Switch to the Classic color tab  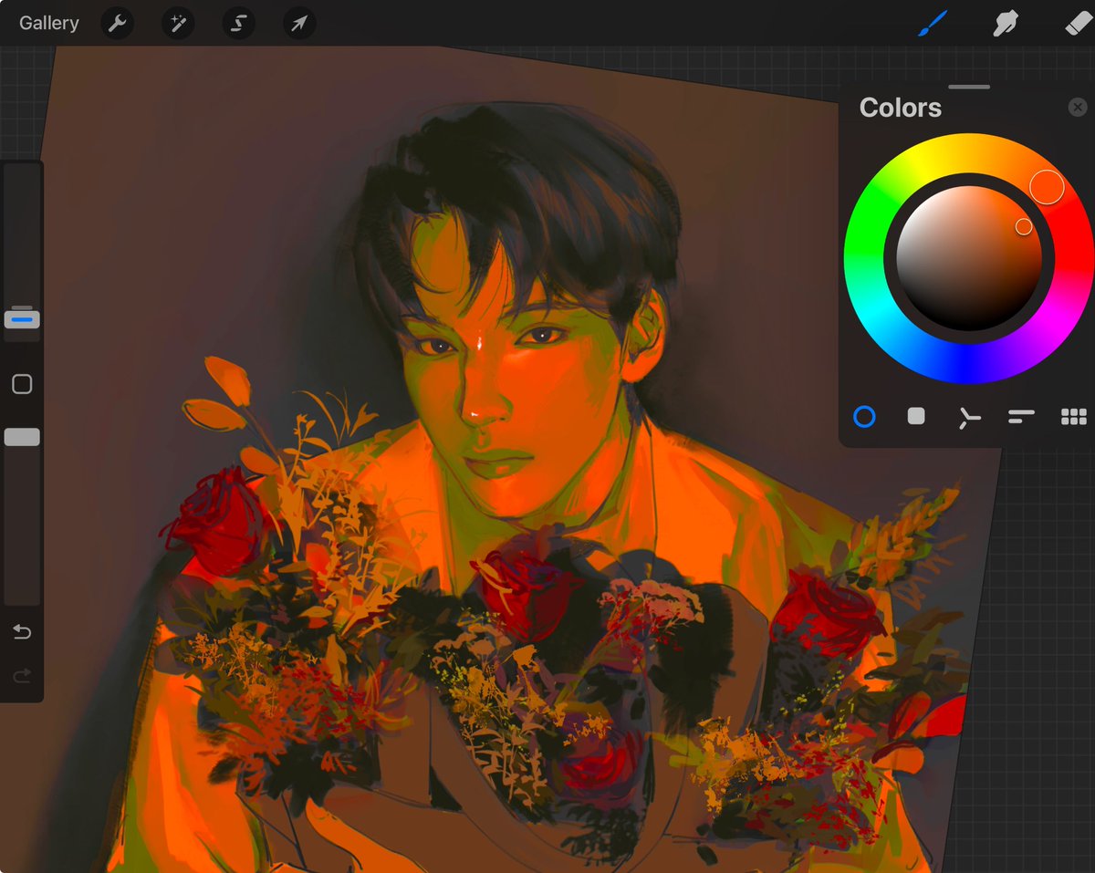pyautogui.click(x=916, y=416)
